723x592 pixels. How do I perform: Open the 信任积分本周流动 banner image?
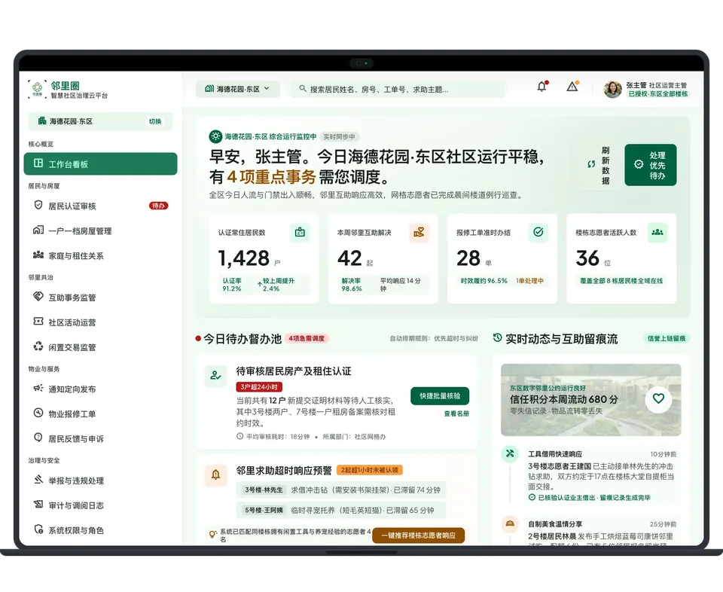[590, 400]
